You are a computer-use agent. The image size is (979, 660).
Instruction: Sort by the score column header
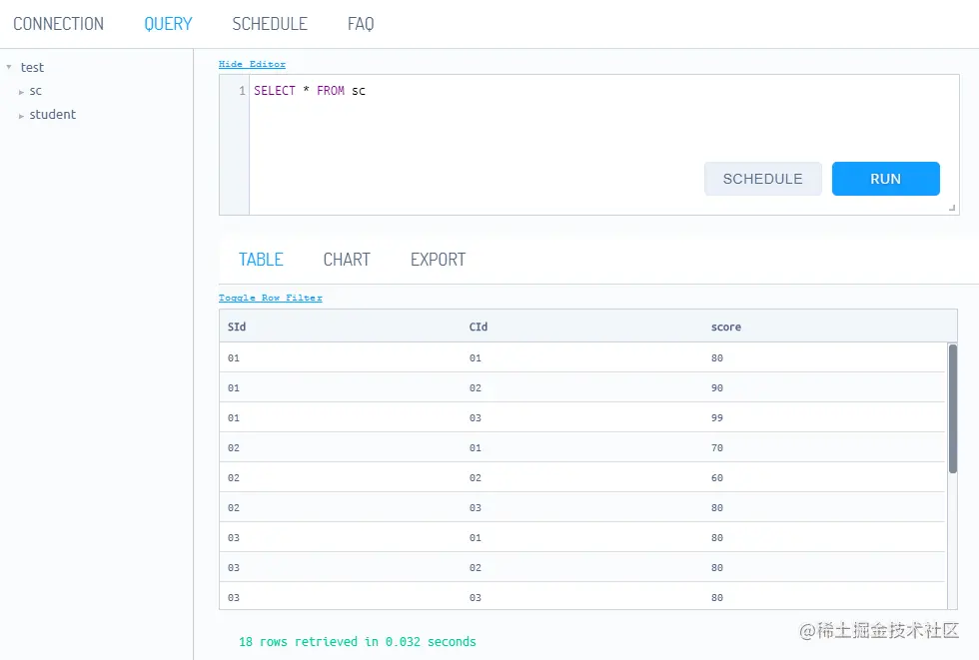click(726, 327)
